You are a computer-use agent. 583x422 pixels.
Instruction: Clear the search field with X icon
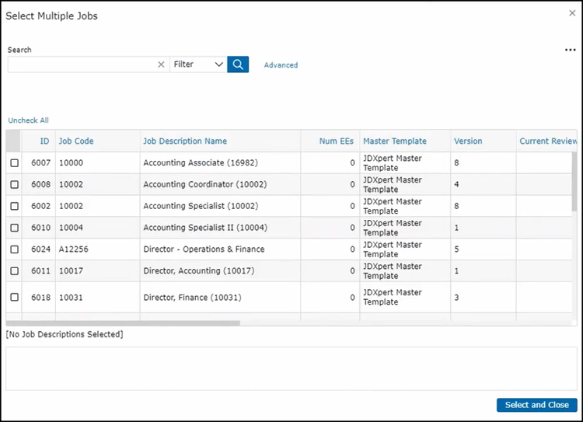161,65
